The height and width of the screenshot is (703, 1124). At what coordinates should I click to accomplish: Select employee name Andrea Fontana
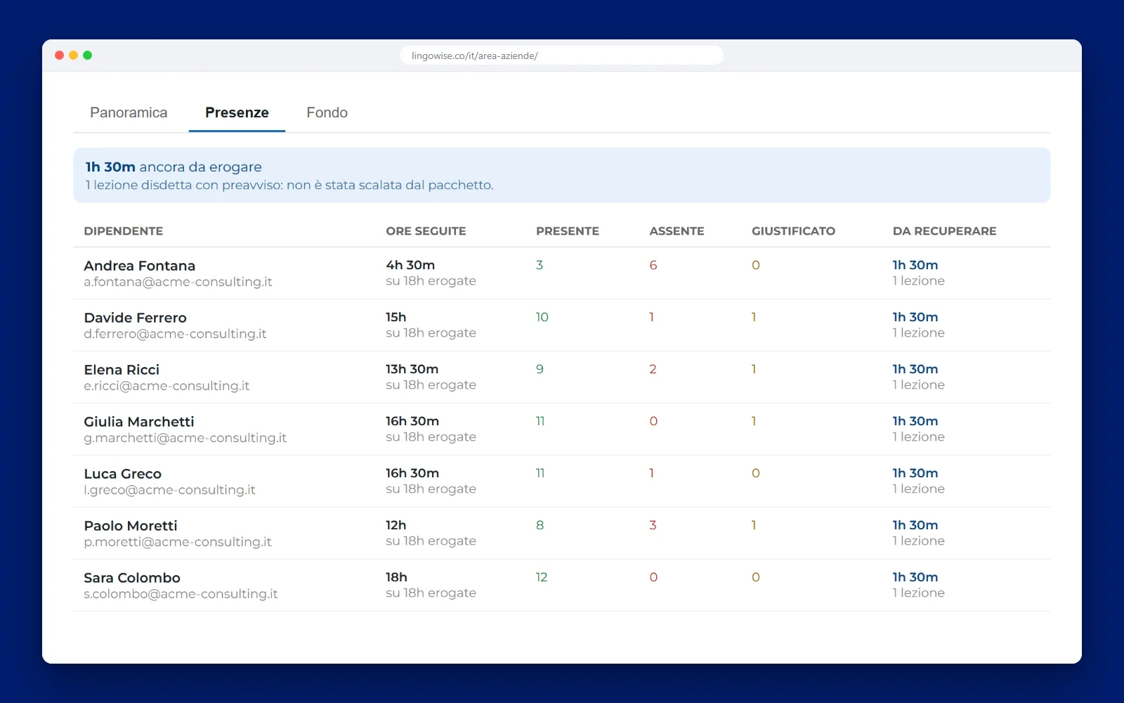pos(140,266)
